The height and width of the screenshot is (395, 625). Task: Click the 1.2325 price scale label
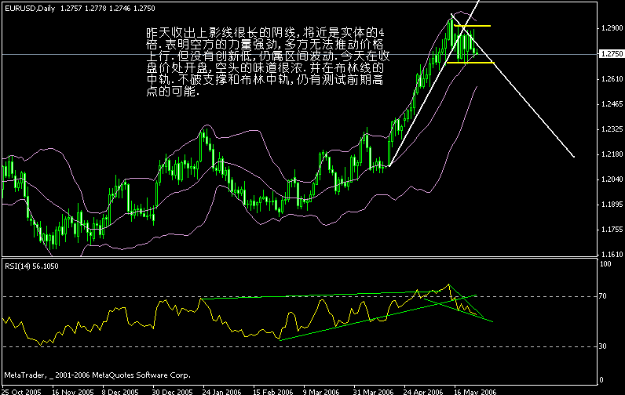click(612, 129)
